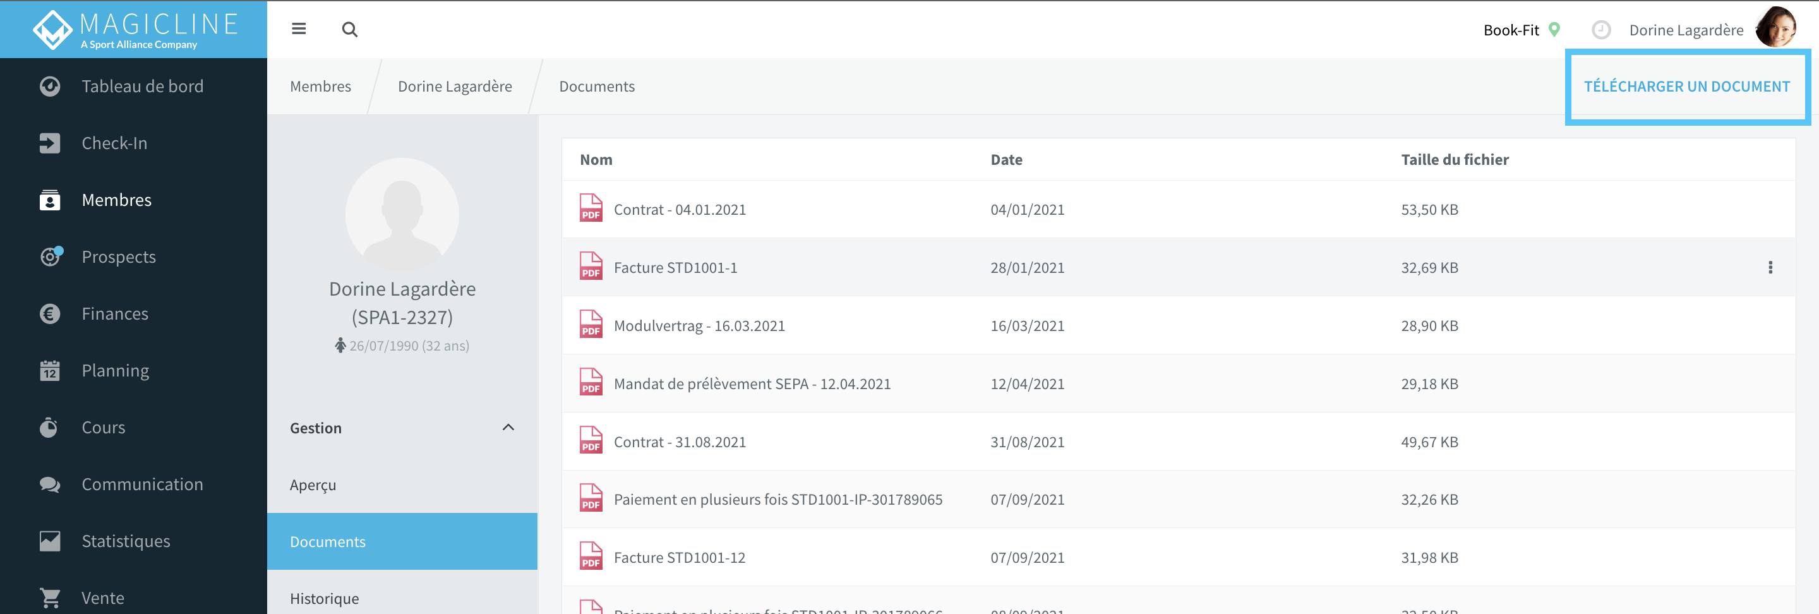Click PDF icon of Facture STD1001-1
Image resolution: width=1819 pixels, height=614 pixels.
point(591,267)
